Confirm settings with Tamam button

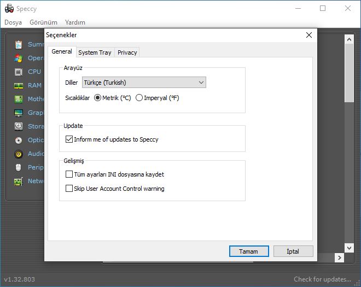(249, 251)
